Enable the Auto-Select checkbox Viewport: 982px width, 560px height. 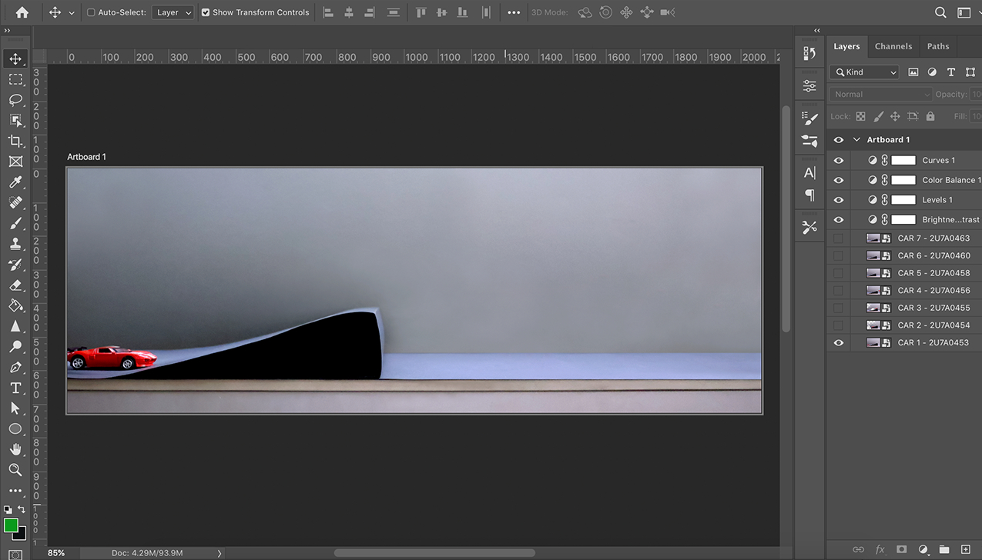tap(91, 12)
